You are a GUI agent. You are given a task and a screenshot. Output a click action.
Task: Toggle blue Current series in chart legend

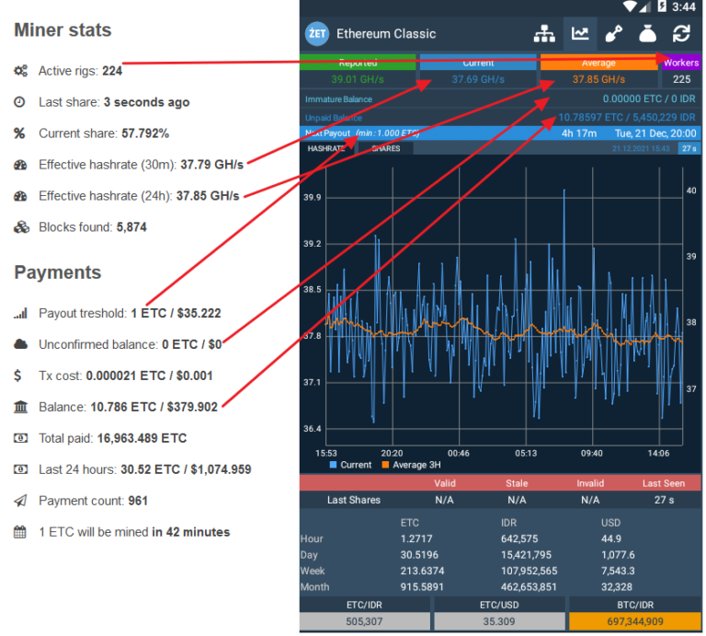[x=351, y=465]
